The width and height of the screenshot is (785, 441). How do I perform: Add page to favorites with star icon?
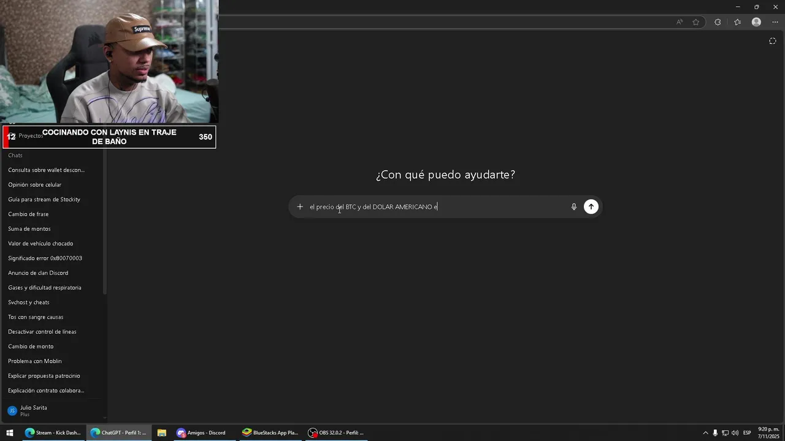696,22
